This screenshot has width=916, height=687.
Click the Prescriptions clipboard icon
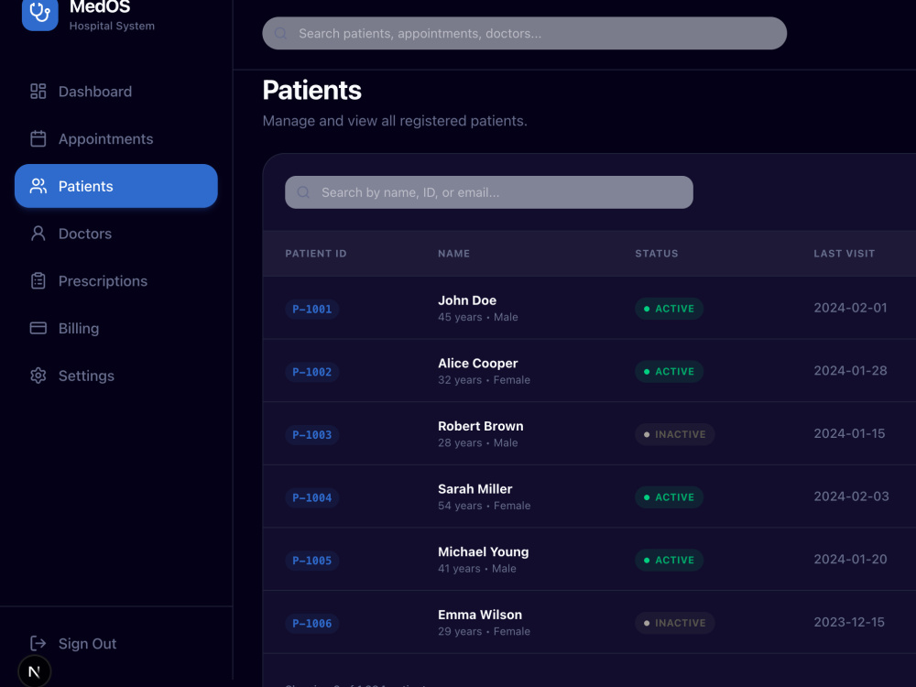pos(38,280)
